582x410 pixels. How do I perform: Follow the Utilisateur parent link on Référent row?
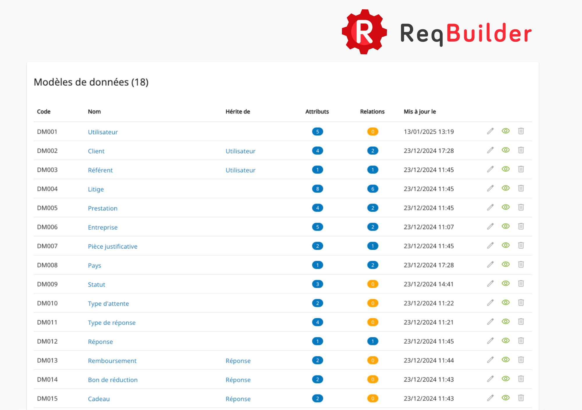[x=240, y=170]
